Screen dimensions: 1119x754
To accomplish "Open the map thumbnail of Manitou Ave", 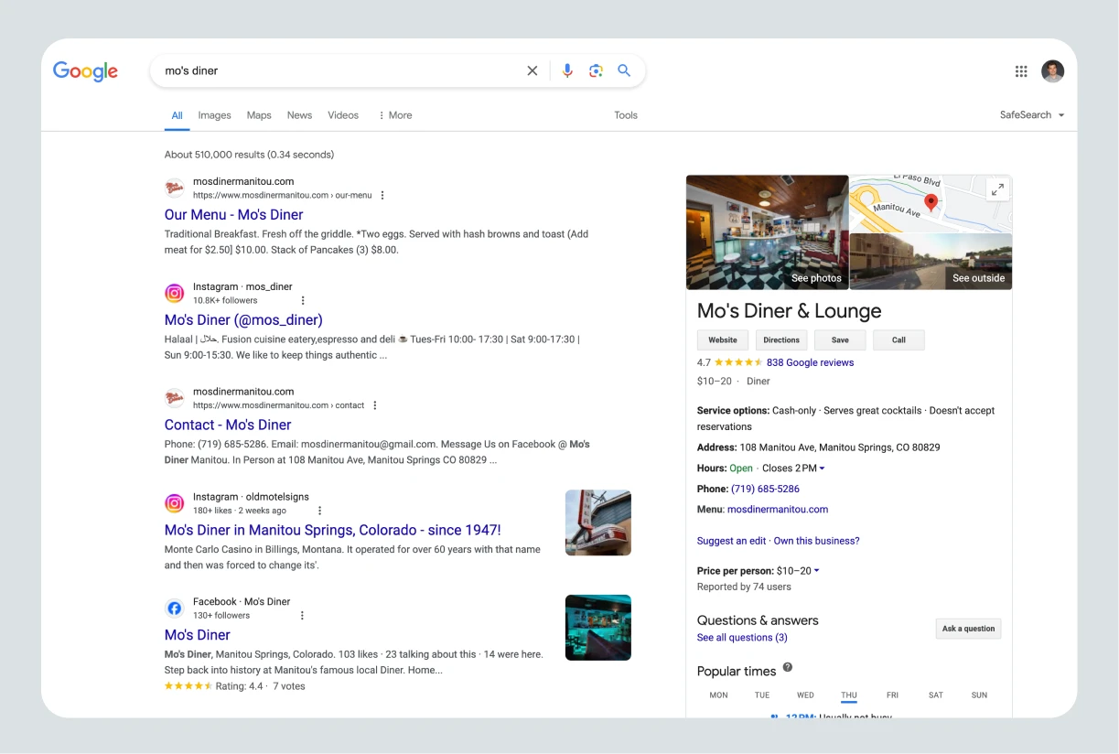I will 931,203.
